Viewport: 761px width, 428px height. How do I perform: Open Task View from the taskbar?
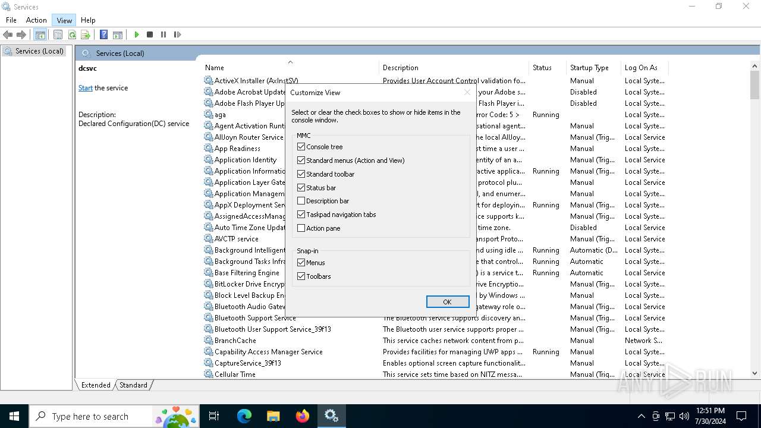[x=214, y=416]
